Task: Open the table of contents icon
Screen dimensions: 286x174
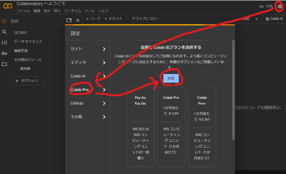Action: (x=4, y=21)
